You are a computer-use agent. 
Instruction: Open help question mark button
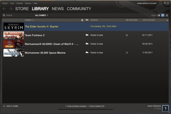pyautogui.click(x=165, y=108)
